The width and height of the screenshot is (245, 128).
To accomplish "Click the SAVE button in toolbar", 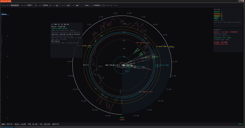I will [87, 5].
